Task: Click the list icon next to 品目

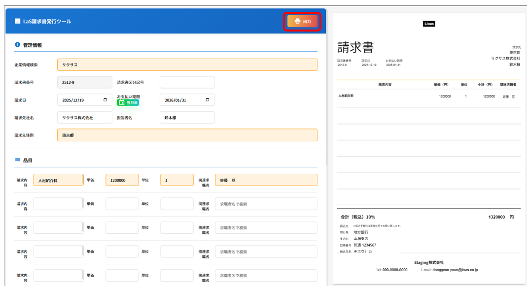Action: (18, 160)
